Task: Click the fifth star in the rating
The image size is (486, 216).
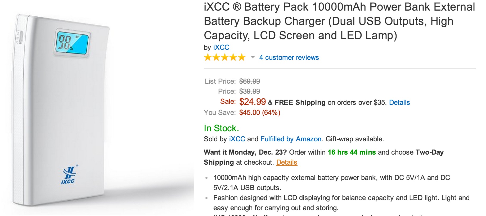Action: coord(242,57)
